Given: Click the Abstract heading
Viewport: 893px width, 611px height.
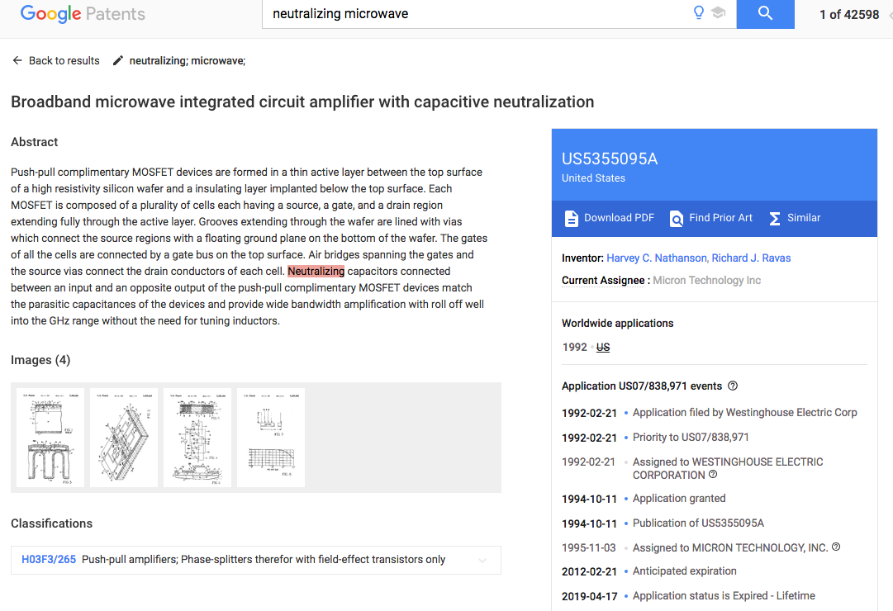Looking at the screenshot, I should (x=34, y=142).
